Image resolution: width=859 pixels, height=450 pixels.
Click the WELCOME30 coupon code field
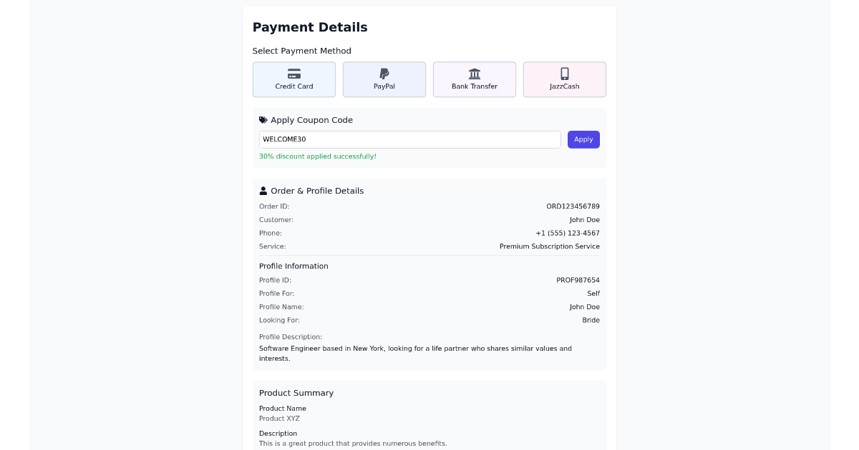point(409,139)
